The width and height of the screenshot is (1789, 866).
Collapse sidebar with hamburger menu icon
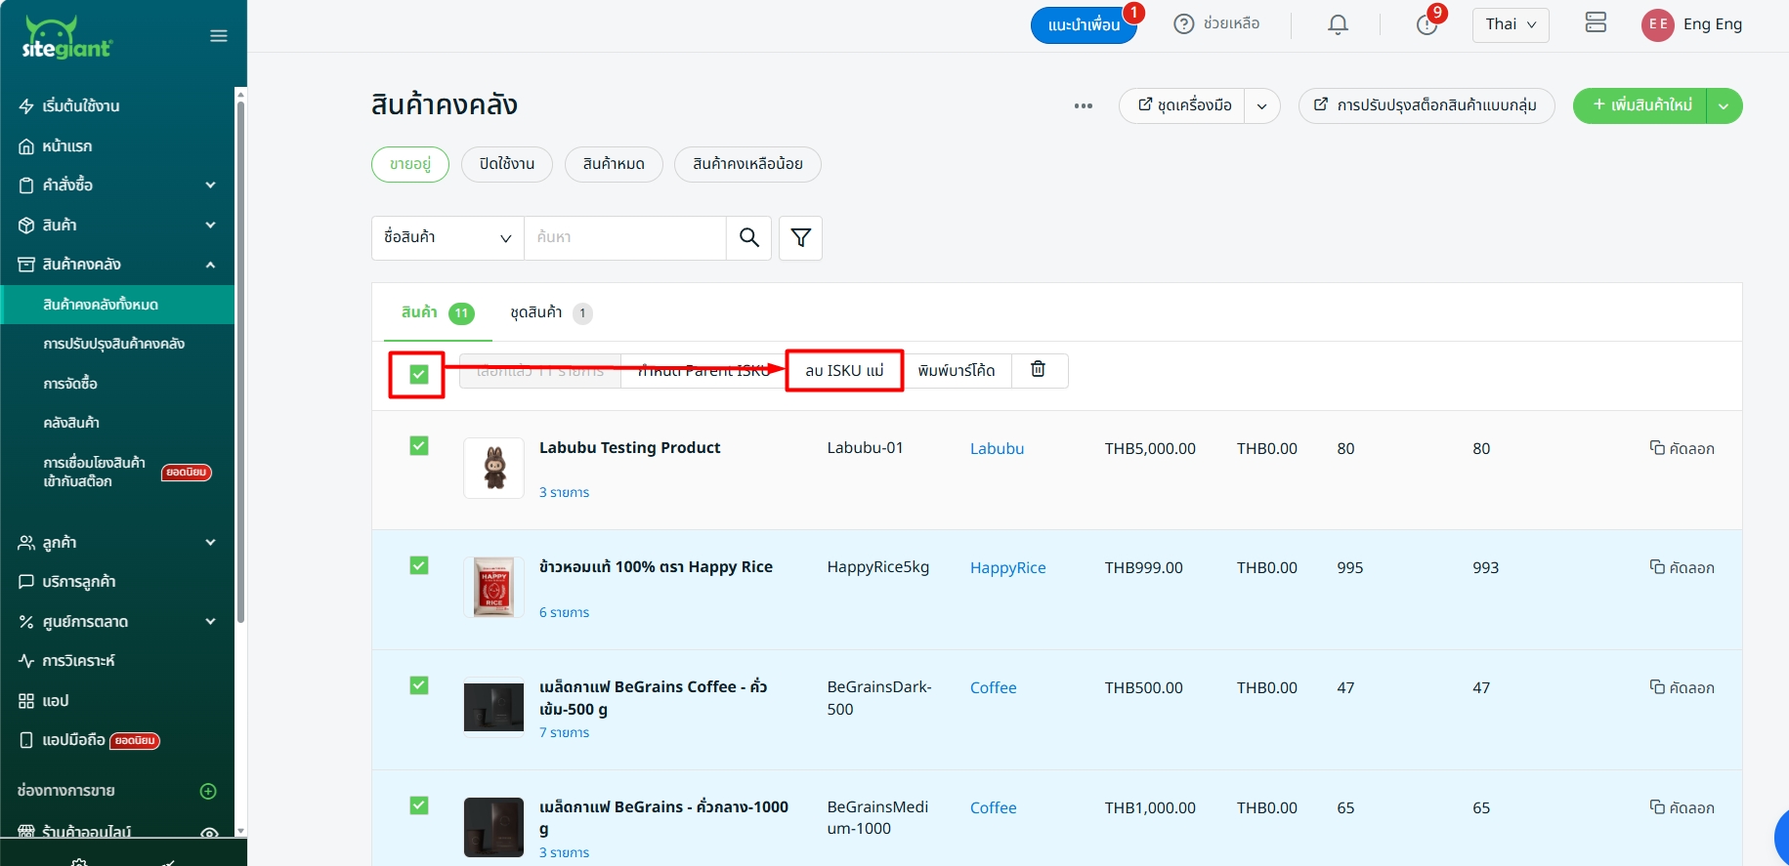[219, 36]
